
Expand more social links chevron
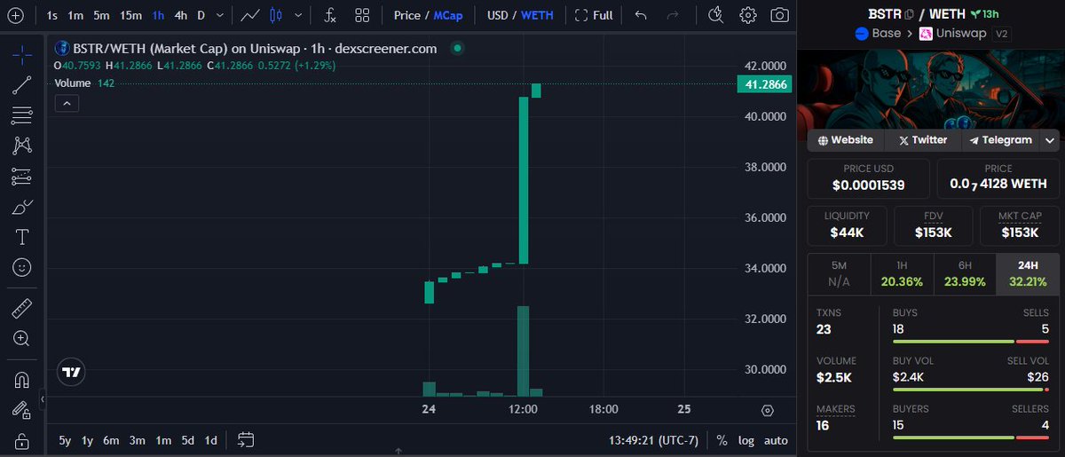[1051, 140]
